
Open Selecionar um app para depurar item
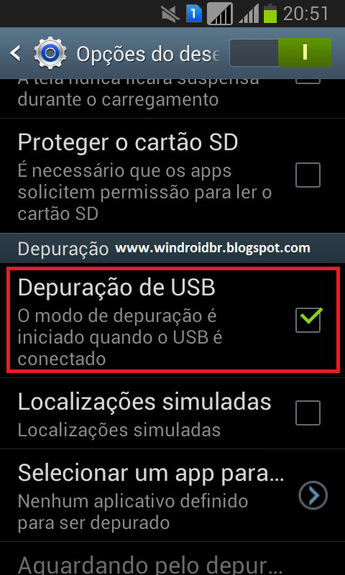(172, 495)
